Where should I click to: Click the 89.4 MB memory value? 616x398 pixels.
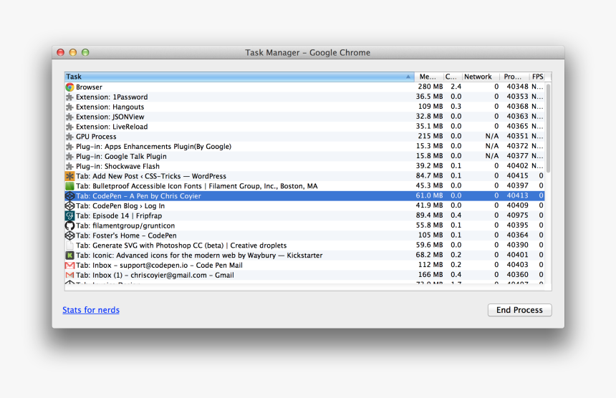[x=429, y=215]
